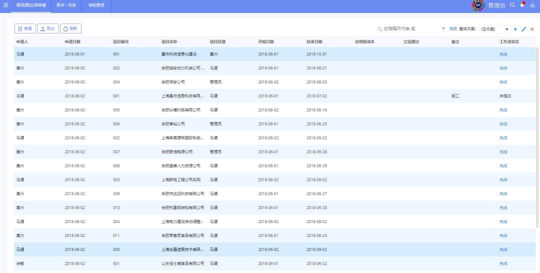The height and width of the screenshot is (273, 540).
Task: Open notifications bell icon
Action: tap(522, 5)
